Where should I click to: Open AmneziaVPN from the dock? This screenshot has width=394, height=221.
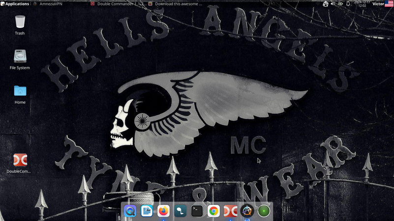click(247, 211)
